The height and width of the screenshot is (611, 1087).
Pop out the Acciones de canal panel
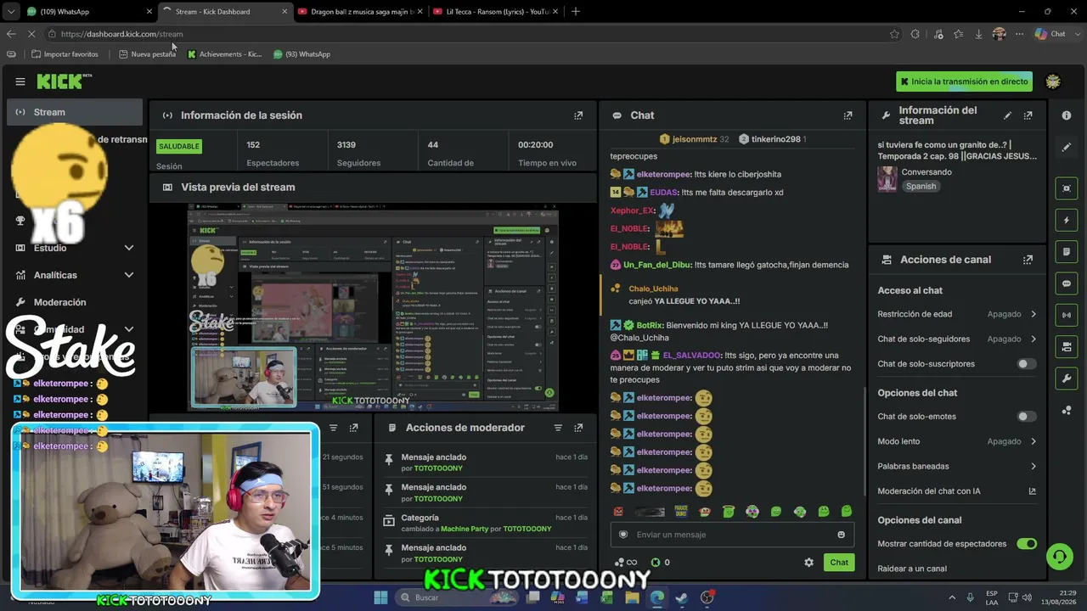tap(1028, 260)
